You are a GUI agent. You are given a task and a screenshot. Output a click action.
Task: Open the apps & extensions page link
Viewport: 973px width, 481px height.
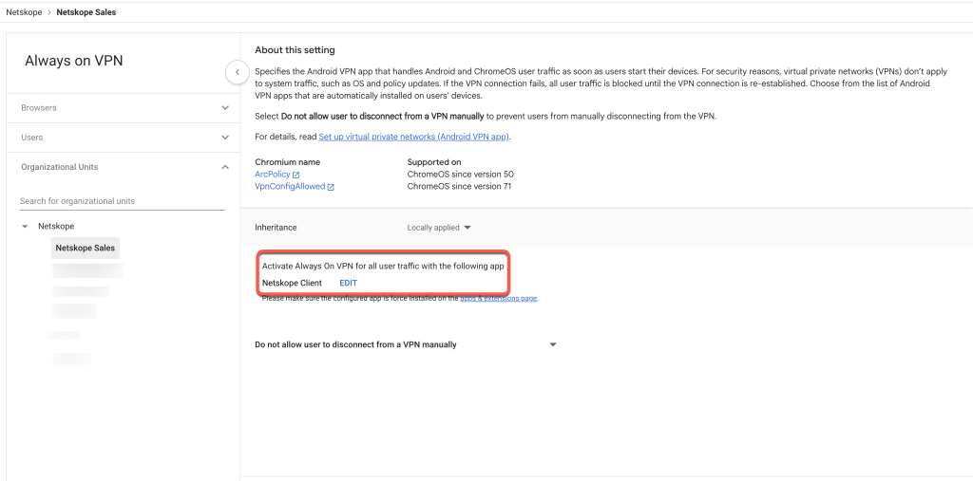(499, 299)
